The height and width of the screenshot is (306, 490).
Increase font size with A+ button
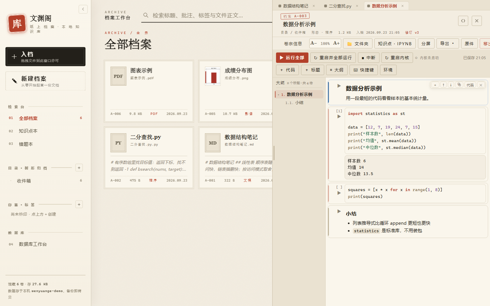336,43
